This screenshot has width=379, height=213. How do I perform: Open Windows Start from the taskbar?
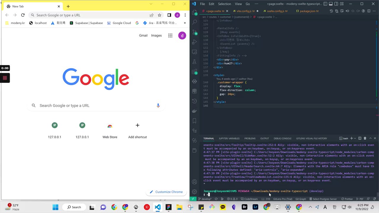point(55,207)
